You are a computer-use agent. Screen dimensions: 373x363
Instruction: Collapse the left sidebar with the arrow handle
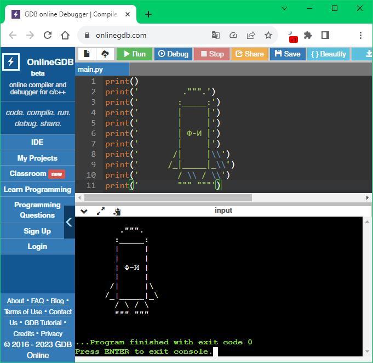pos(69,222)
